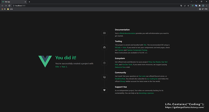Screen dimensions: 209x112
Task: Click the Support Vue heart icon
Action: (104, 90)
